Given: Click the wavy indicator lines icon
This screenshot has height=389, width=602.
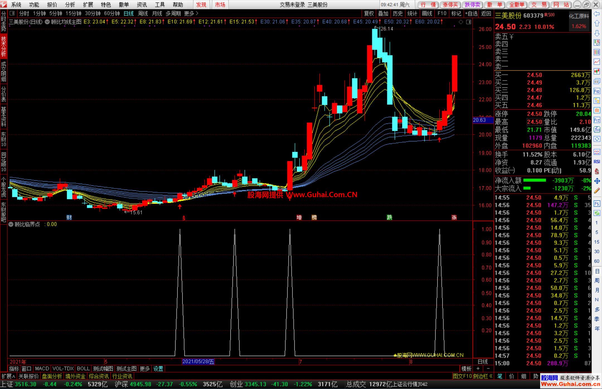Looking at the screenshot, I should pyautogui.click(x=597, y=152).
